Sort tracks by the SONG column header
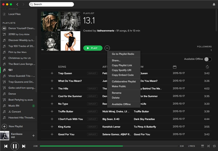The image size is (218, 151). coord(62,67)
